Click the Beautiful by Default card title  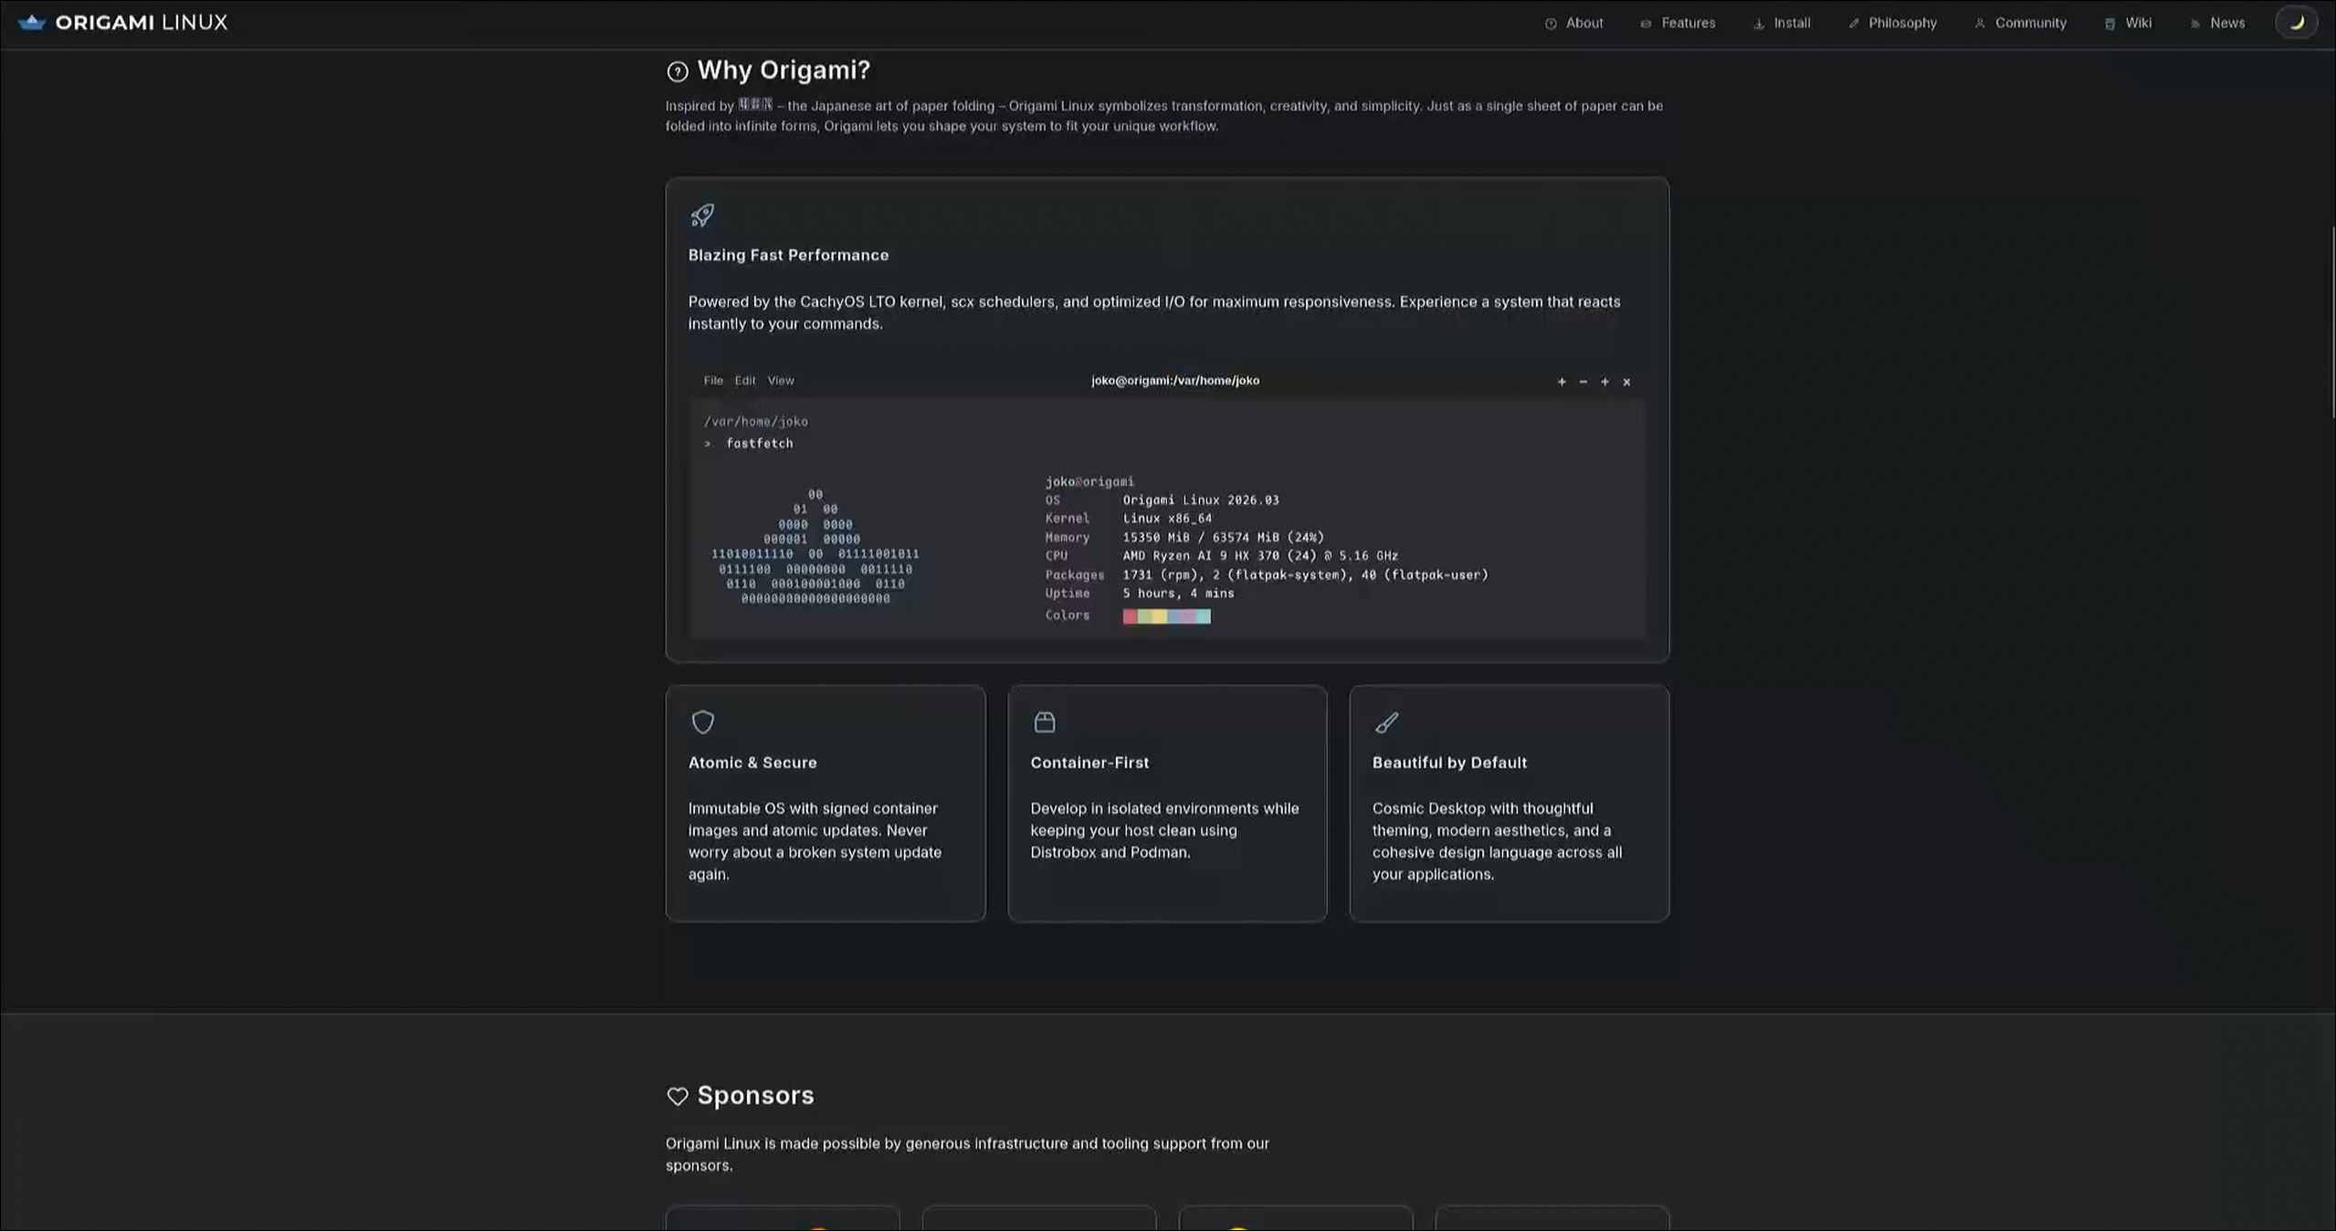point(1449,763)
